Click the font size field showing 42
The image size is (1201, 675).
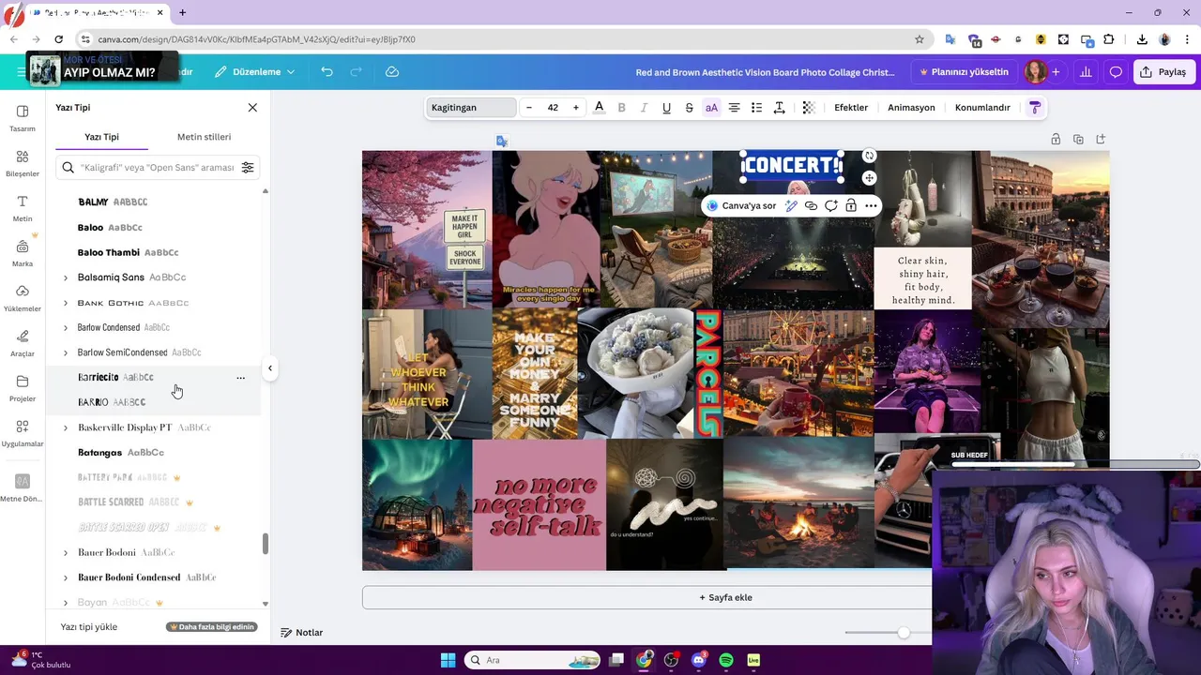click(553, 108)
